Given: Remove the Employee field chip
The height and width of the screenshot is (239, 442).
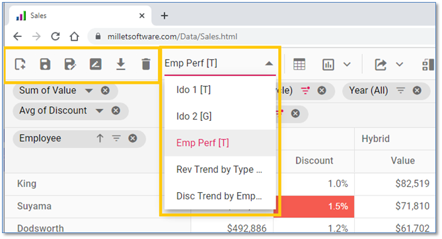Looking at the screenshot, I should click(x=133, y=138).
